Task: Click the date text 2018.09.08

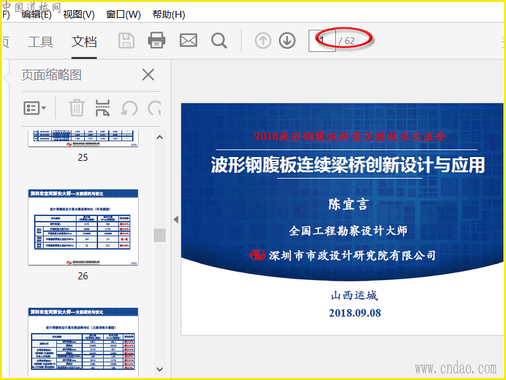Action: point(355,313)
